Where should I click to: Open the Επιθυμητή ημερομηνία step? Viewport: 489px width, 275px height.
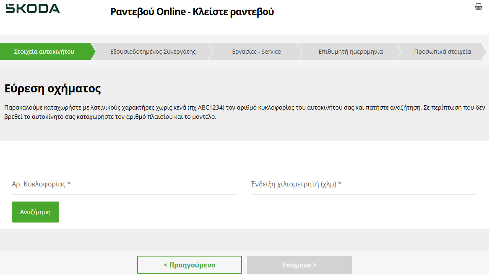(x=350, y=52)
